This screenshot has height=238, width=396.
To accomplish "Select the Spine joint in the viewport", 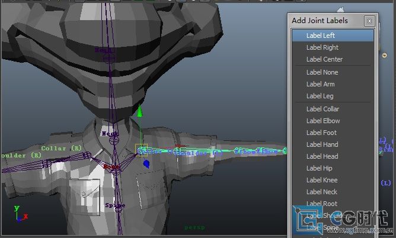I will [118, 208].
